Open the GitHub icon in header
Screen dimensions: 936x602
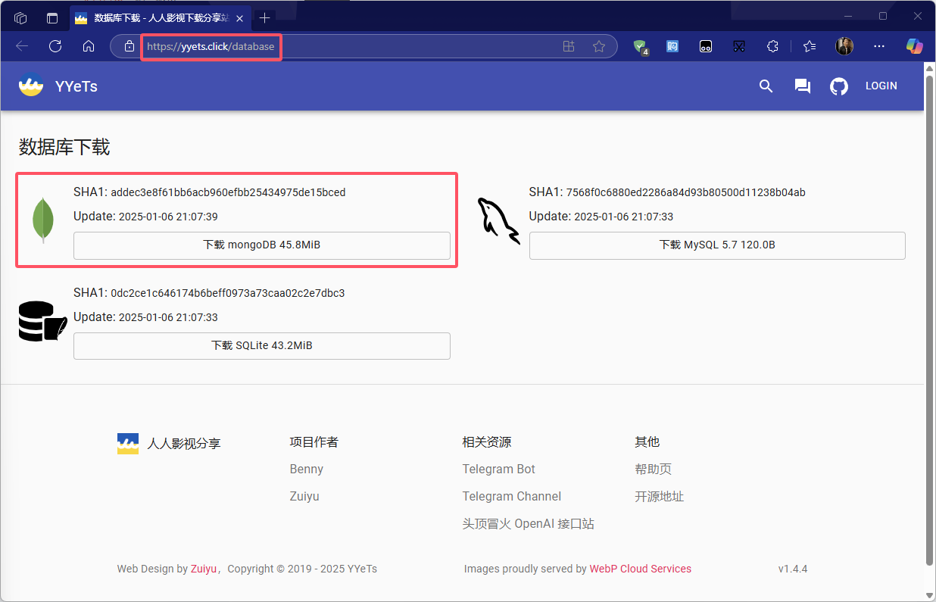tap(838, 86)
